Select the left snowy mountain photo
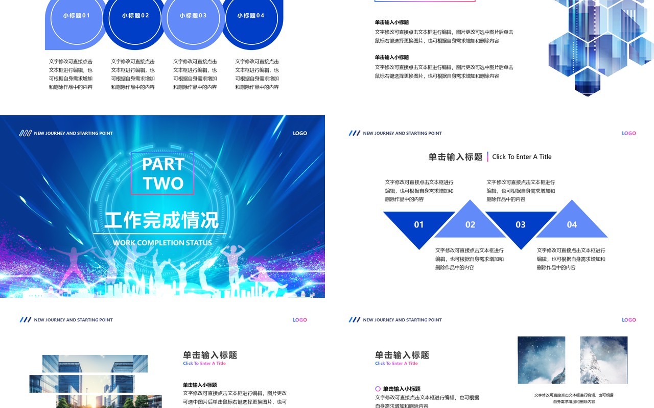Screen dimensions: 654x408 542,360
